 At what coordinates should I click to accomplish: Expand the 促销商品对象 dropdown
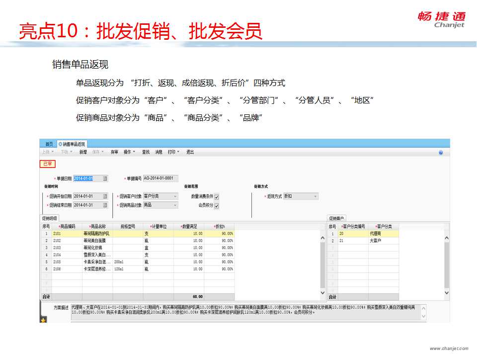[x=175, y=205]
